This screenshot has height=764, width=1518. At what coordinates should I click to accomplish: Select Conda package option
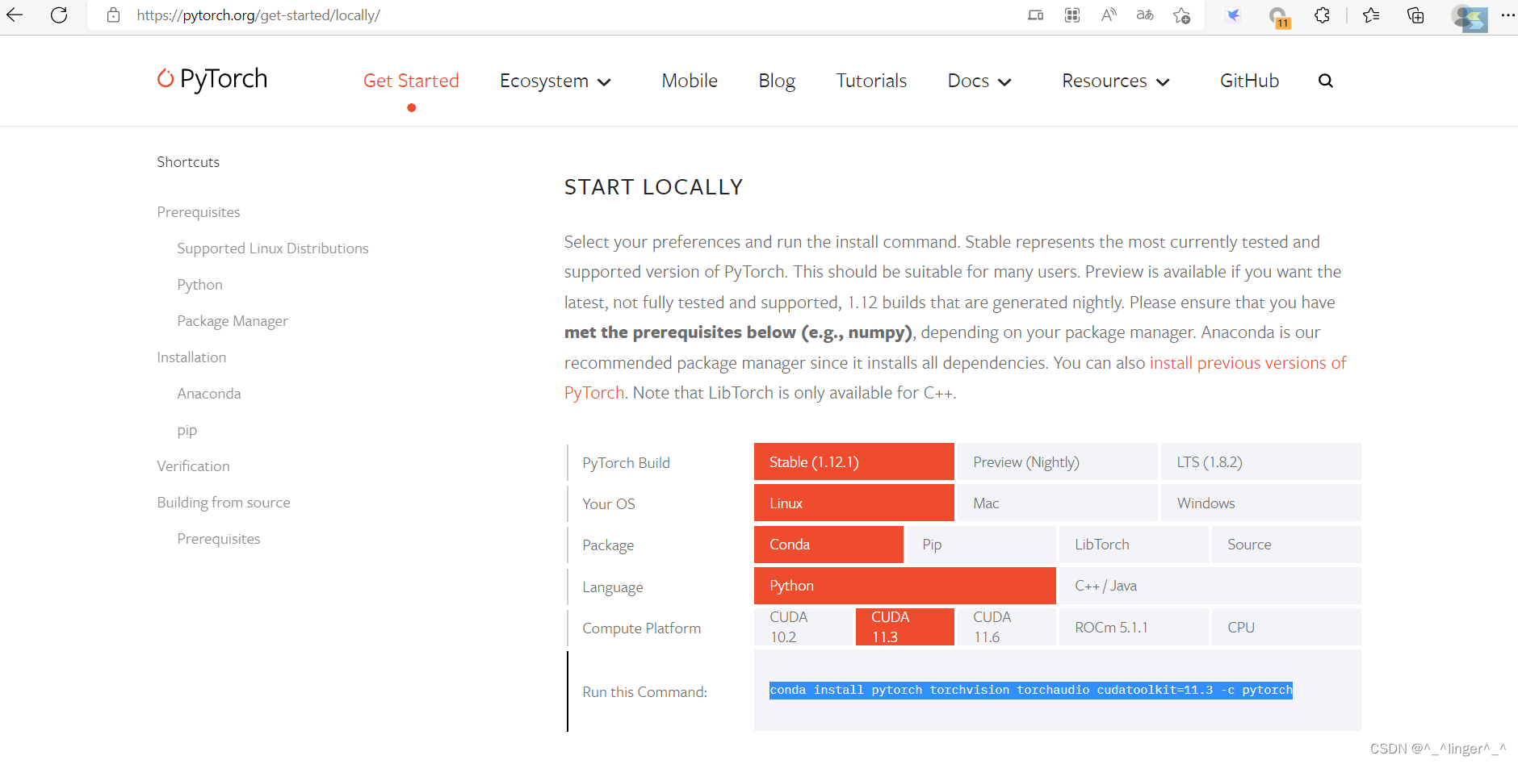pos(828,544)
